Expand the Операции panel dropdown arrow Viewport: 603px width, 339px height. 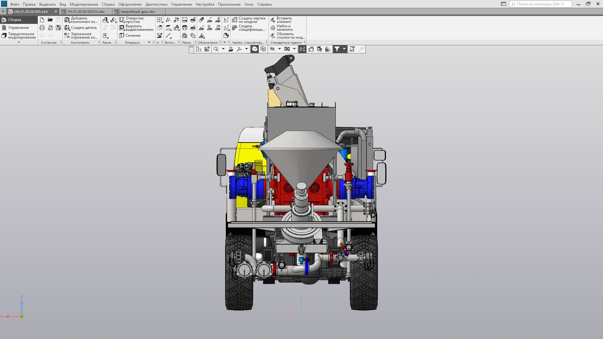pyautogui.click(x=149, y=42)
